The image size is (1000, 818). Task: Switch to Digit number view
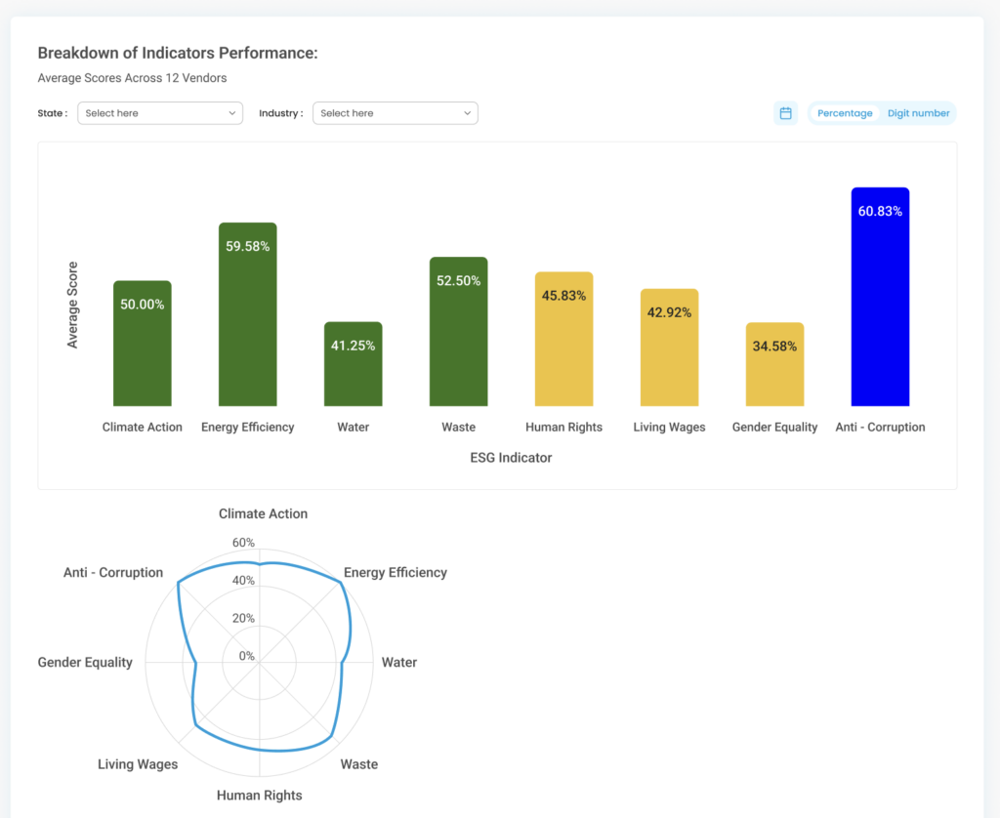[918, 113]
